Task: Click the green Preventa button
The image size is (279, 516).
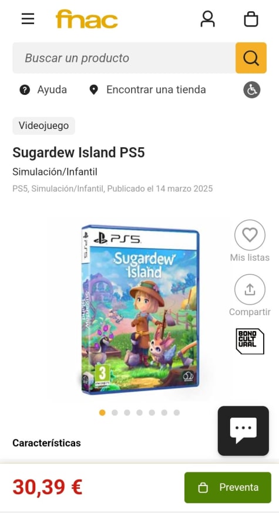Action: 228,487
